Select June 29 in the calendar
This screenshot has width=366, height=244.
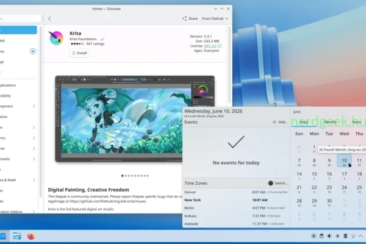[x=314, y=202]
